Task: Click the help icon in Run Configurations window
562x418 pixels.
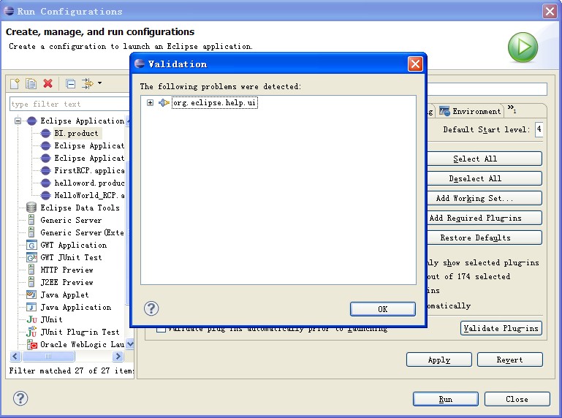Action: coord(20,398)
